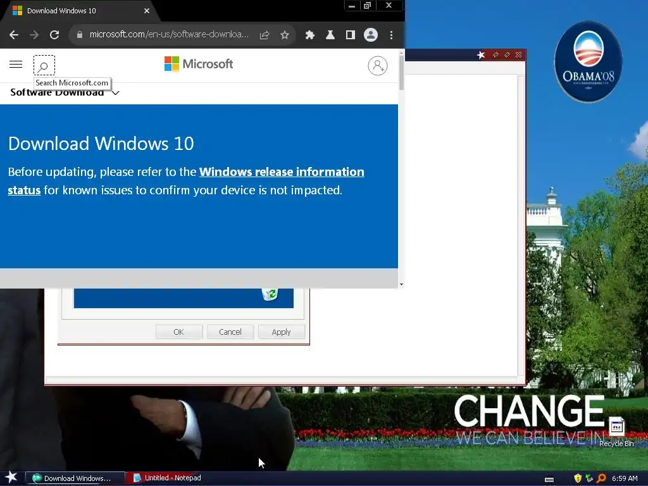Click the star icon in background window title bar
The width and height of the screenshot is (648, 486).
pos(481,55)
